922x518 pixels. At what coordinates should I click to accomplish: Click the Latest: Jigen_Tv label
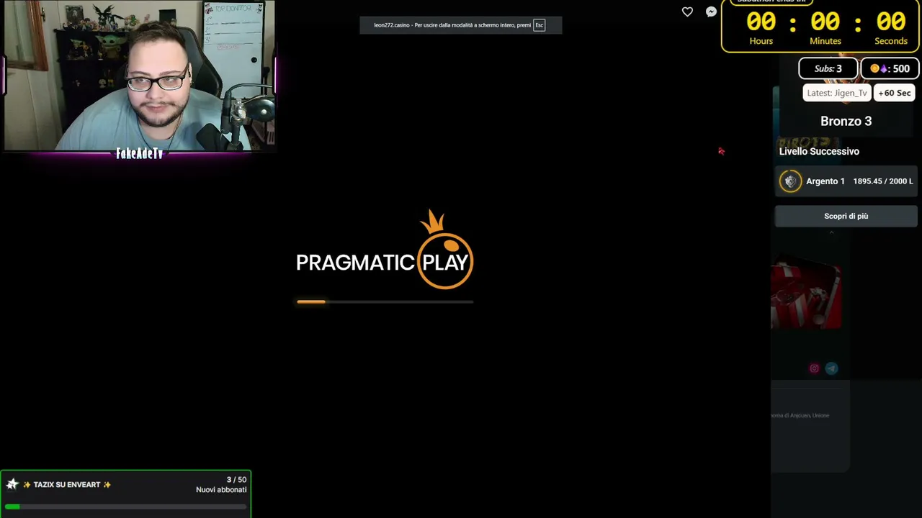pos(837,93)
